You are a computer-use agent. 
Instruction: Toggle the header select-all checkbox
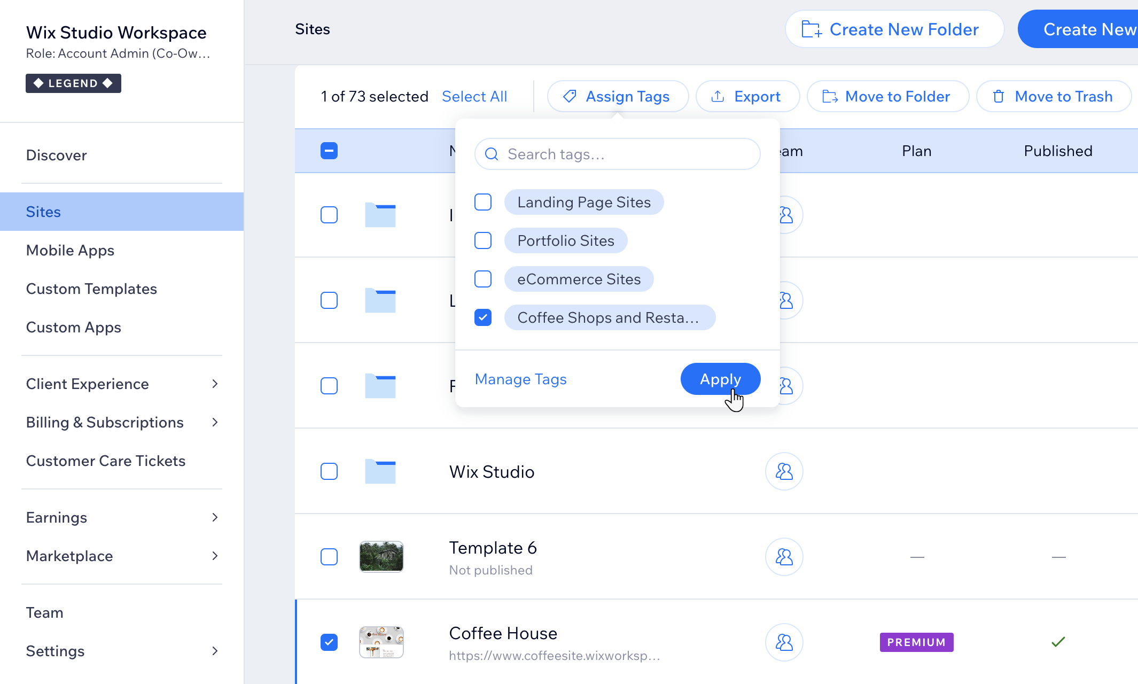click(329, 151)
